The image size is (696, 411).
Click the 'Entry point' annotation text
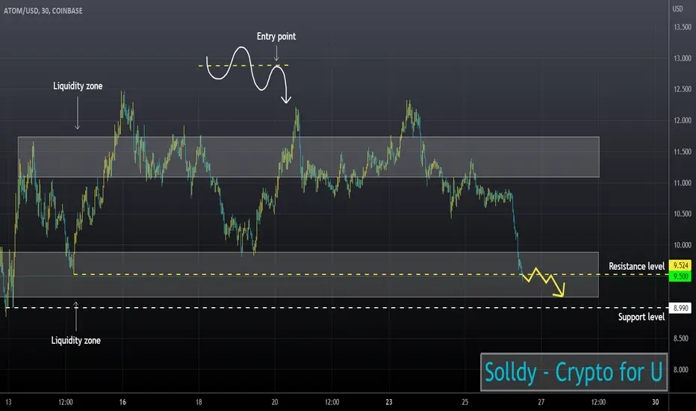click(x=276, y=37)
